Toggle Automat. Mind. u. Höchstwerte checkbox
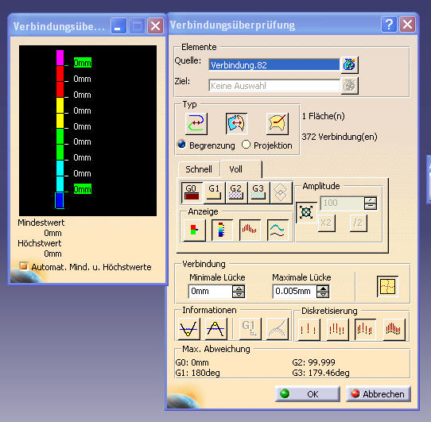 [x=23, y=266]
